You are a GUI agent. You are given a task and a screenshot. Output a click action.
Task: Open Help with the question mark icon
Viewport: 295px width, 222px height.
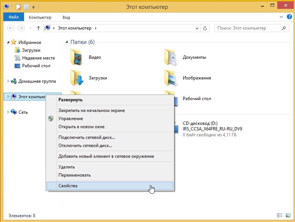(289, 17)
